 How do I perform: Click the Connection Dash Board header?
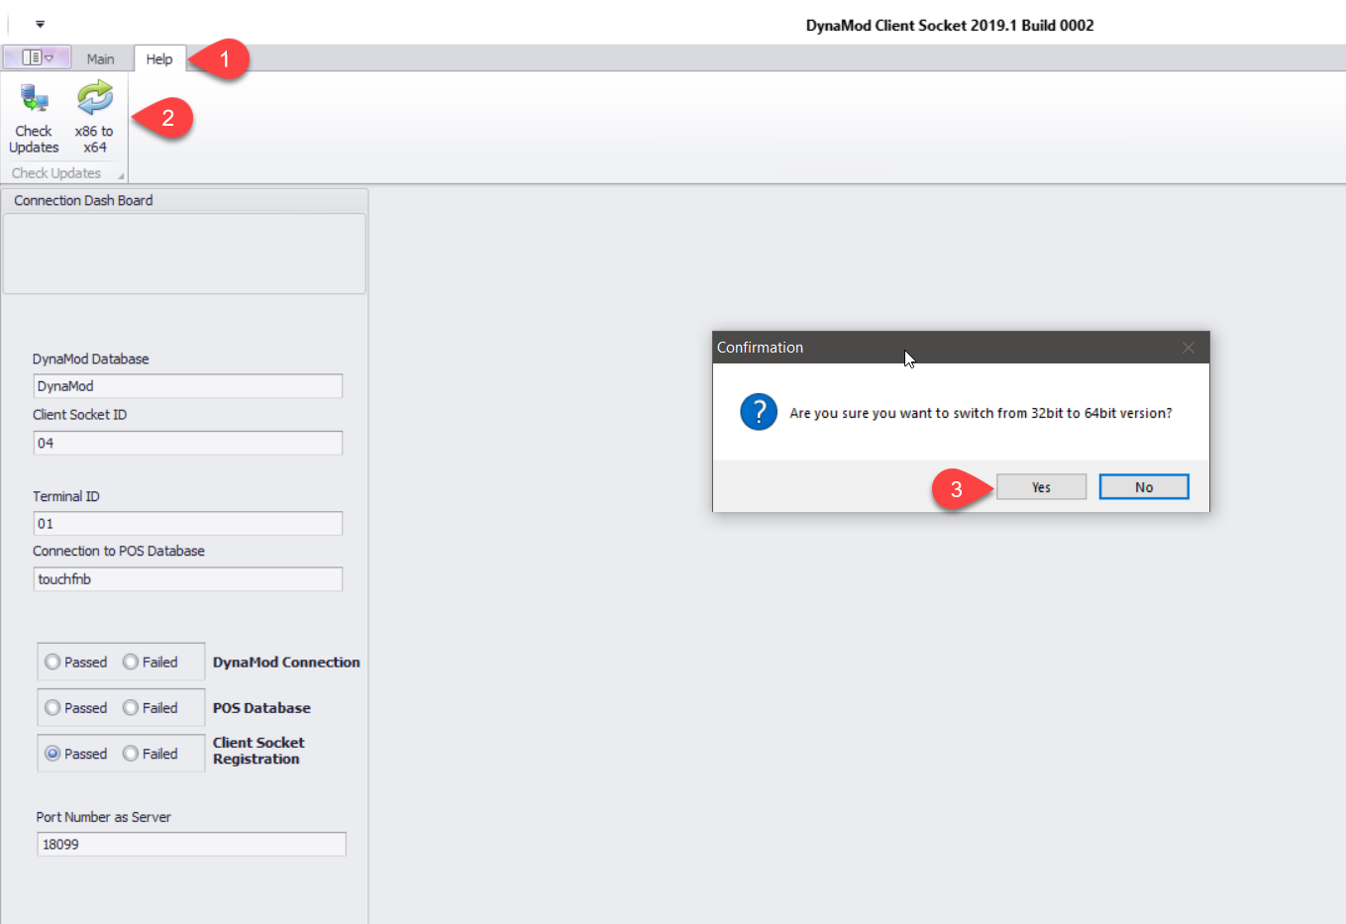(184, 200)
